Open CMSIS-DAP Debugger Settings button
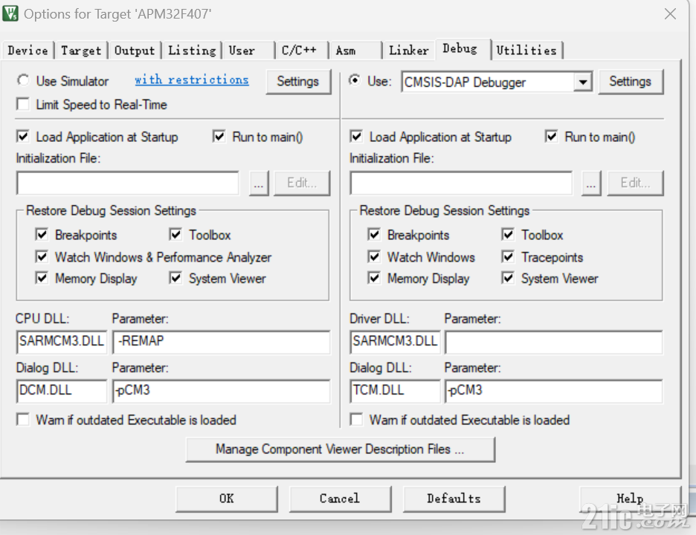This screenshot has width=696, height=535. (x=631, y=81)
